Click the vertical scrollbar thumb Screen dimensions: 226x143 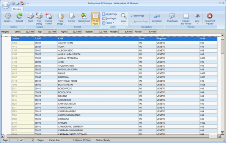222,46
